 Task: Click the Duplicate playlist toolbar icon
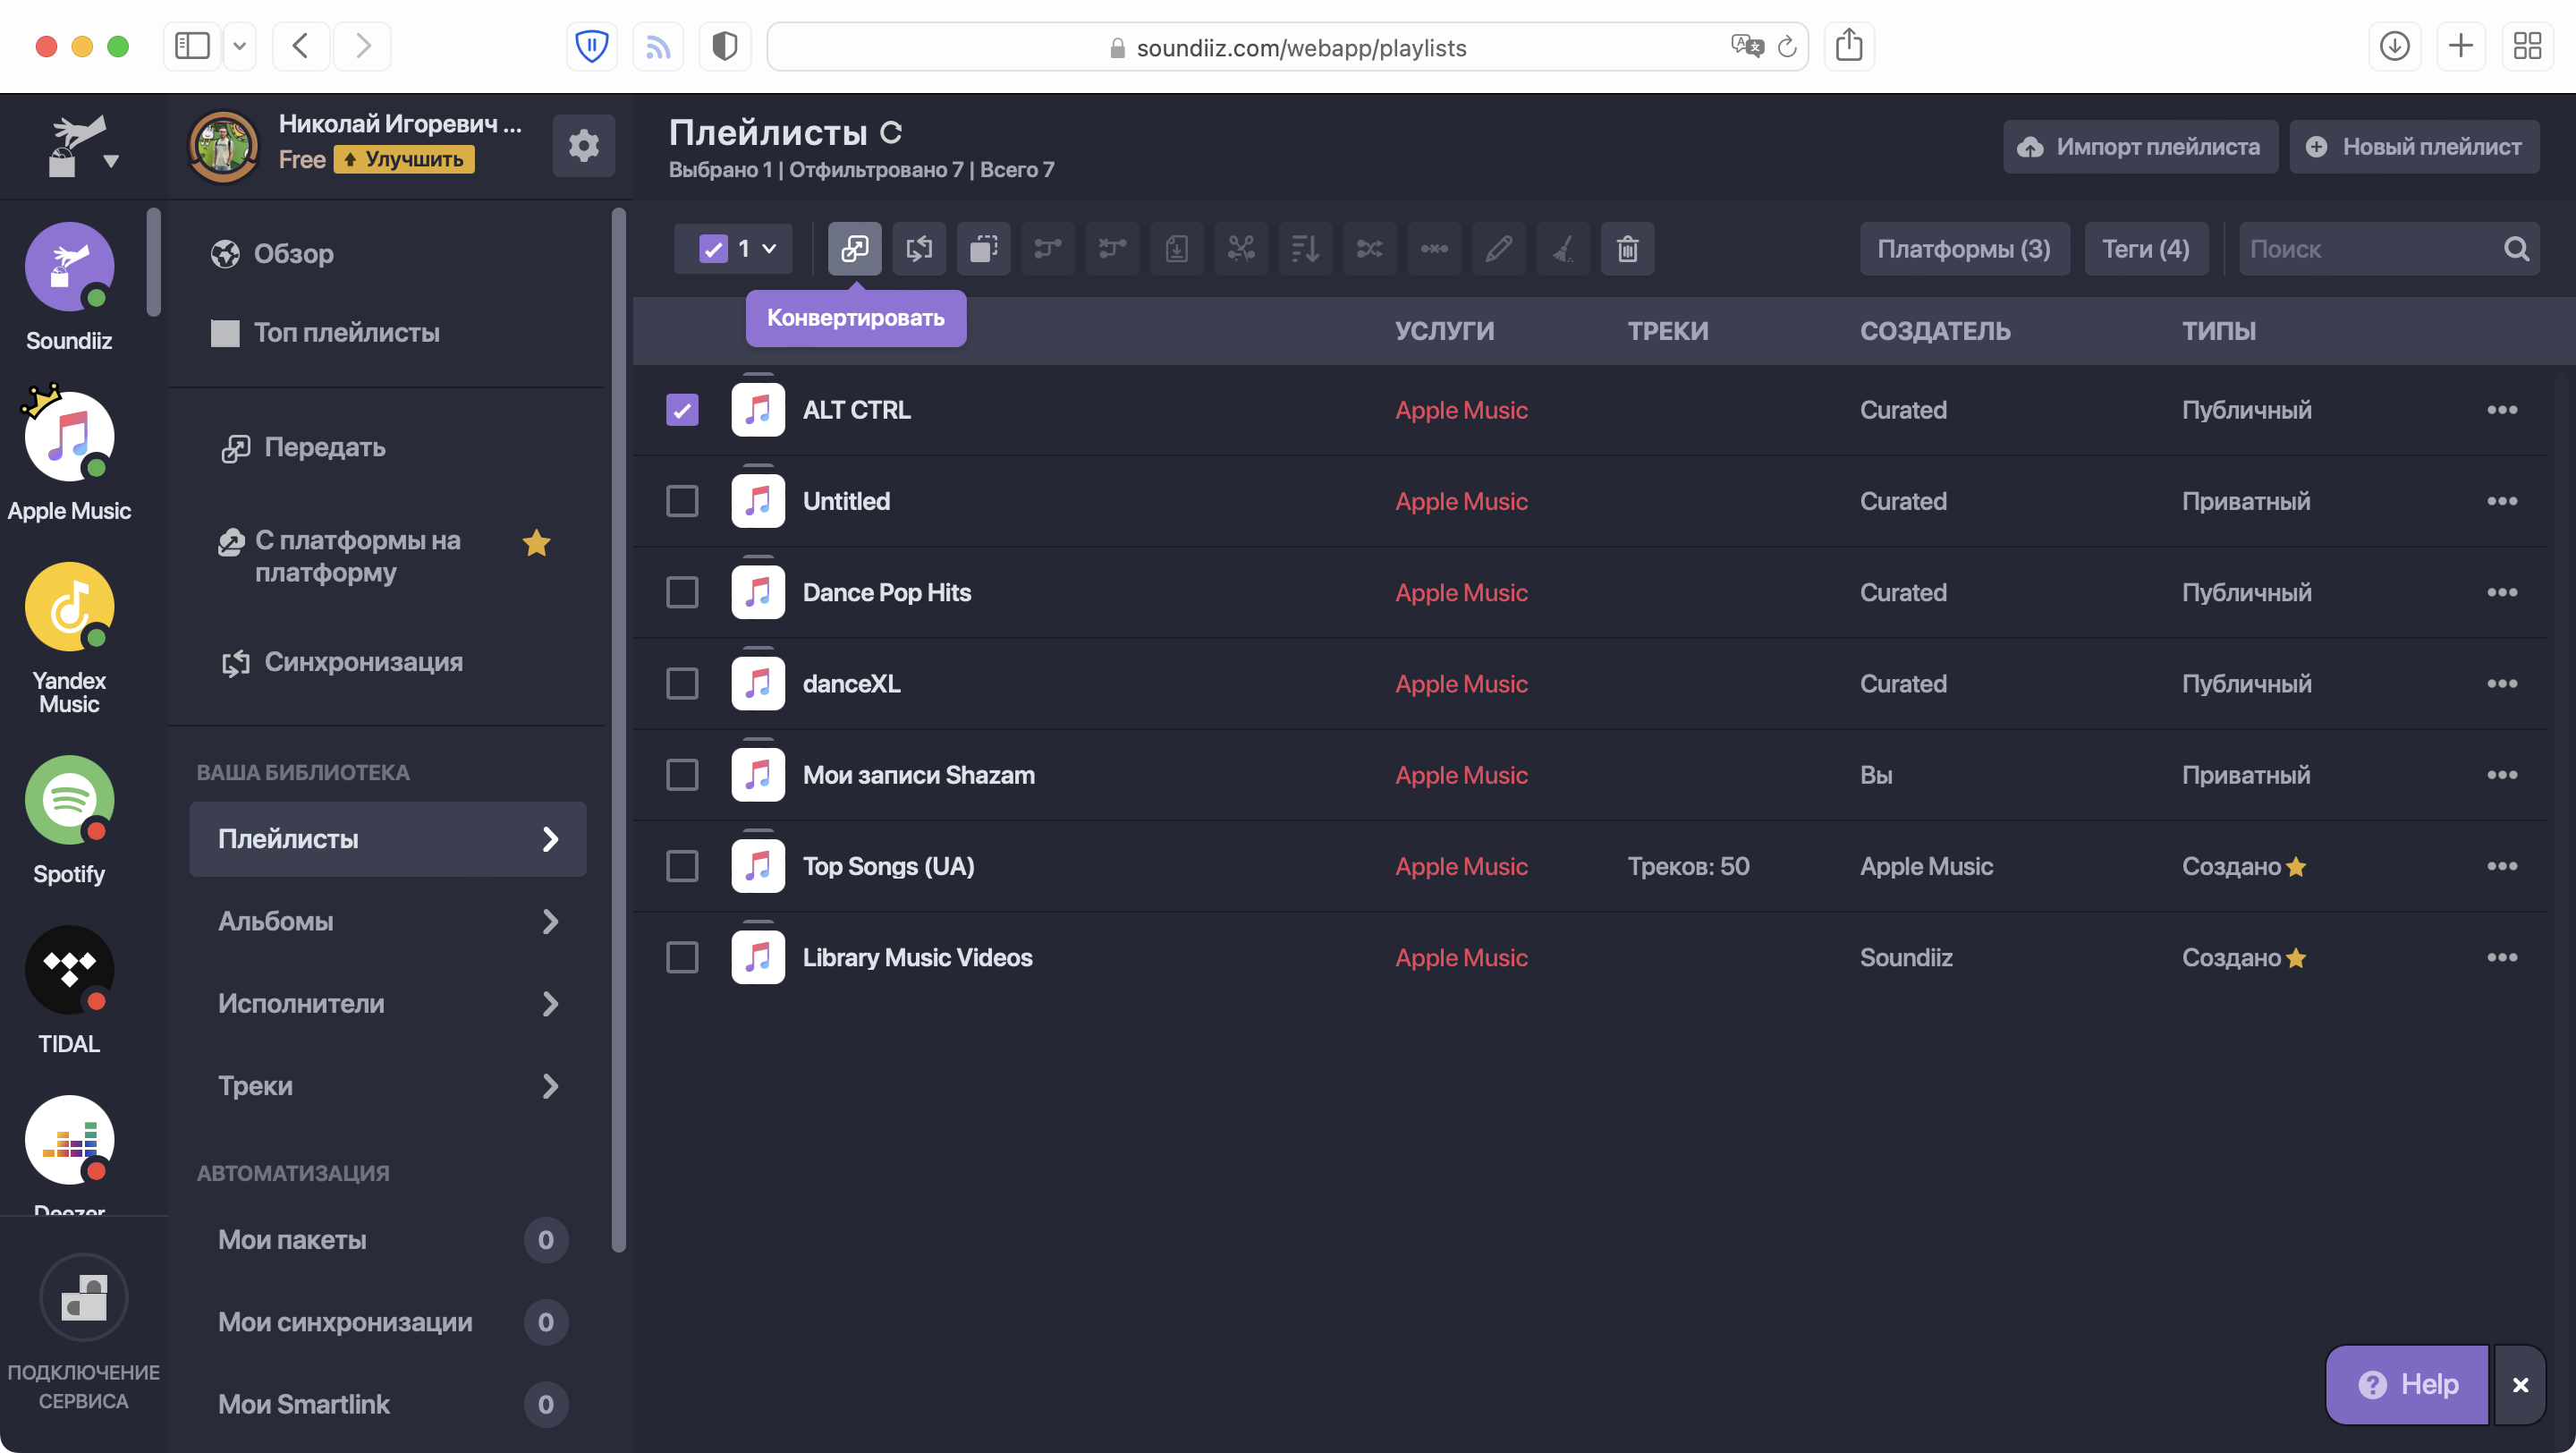click(x=983, y=248)
